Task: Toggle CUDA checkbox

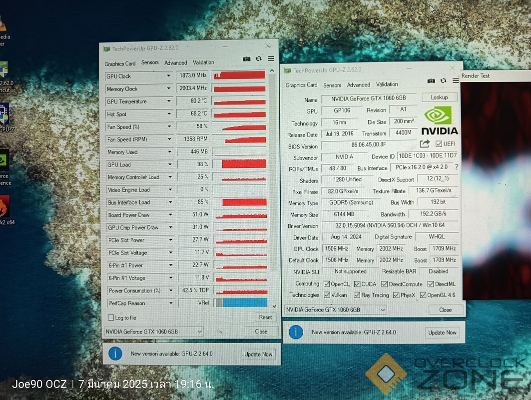Action: [x=357, y=283]
